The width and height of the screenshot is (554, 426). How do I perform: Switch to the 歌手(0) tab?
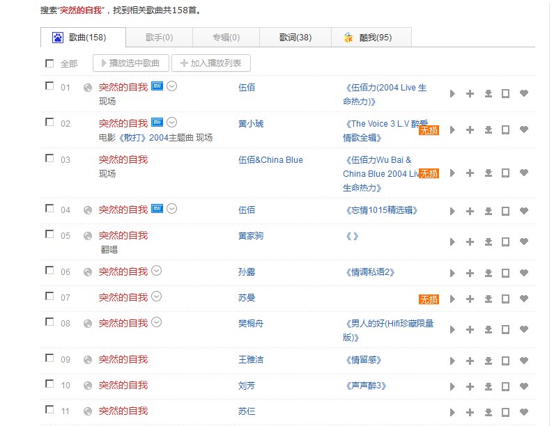pyautogui.click(x=159, y=38)
